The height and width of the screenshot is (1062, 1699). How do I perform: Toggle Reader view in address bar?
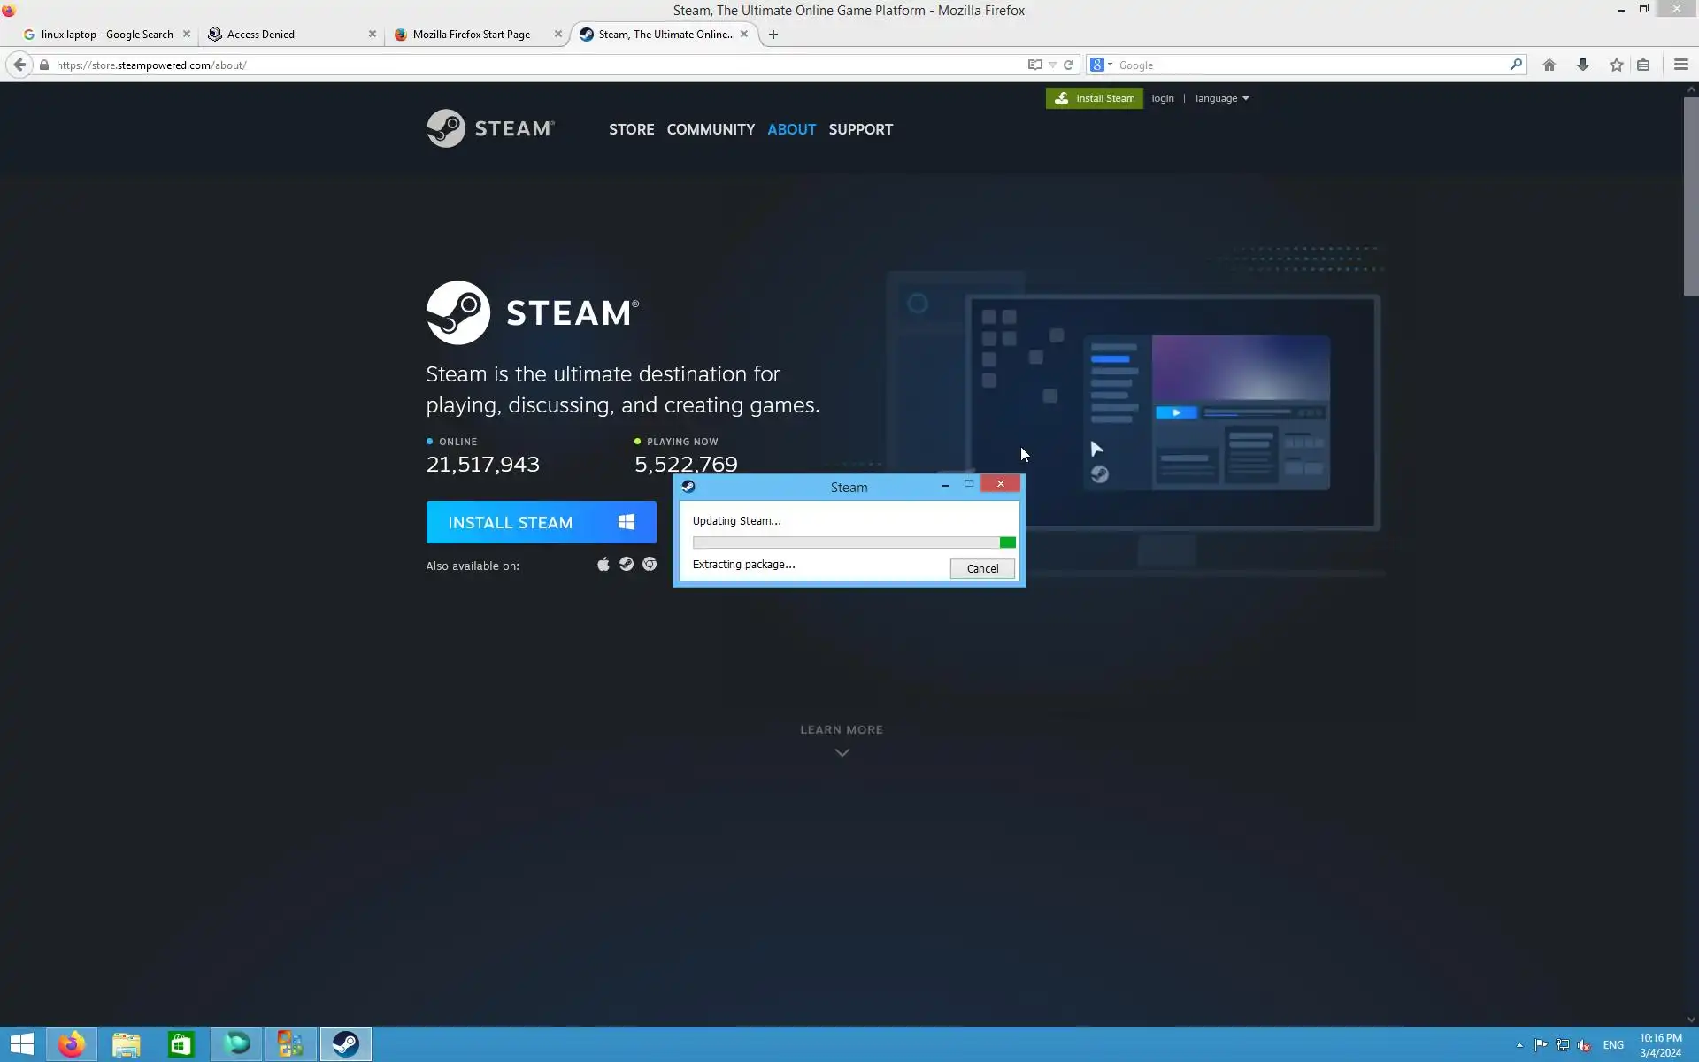pyautogui.click(x=1034, y=65)
